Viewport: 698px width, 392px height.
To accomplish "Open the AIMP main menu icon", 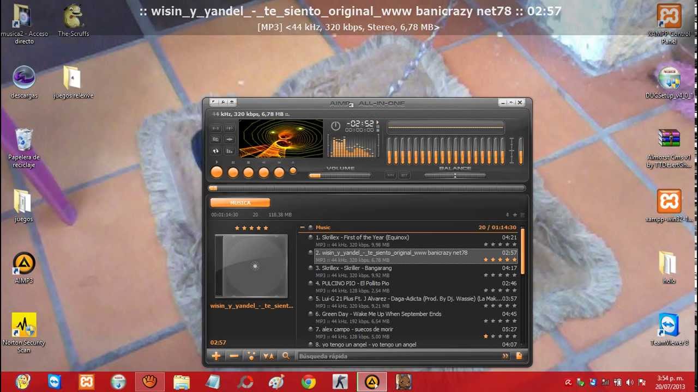I will pos(214,102).
